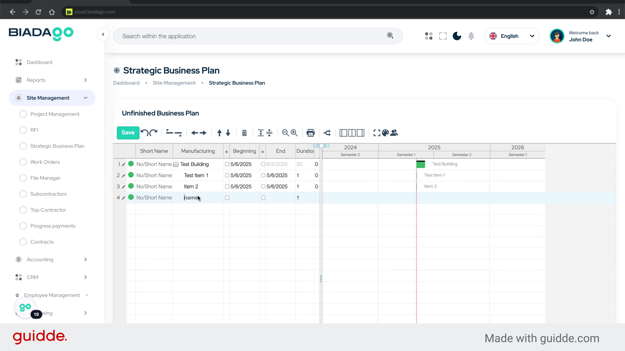Collapse the Test Building task group

176,164
